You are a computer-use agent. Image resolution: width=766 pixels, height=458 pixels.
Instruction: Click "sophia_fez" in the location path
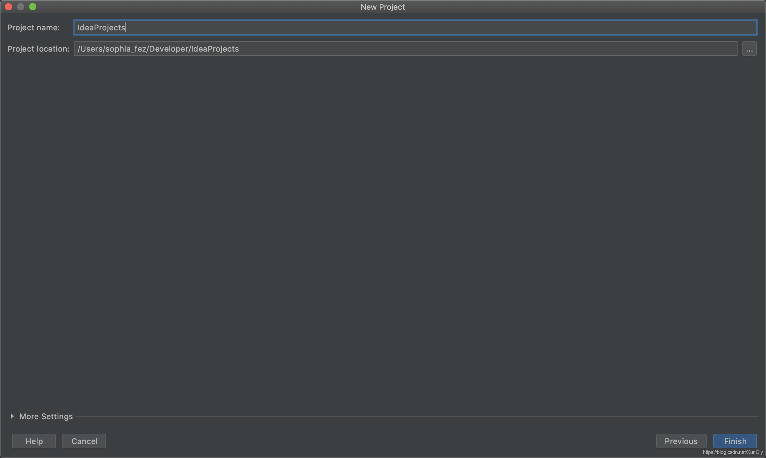[126, 49]
